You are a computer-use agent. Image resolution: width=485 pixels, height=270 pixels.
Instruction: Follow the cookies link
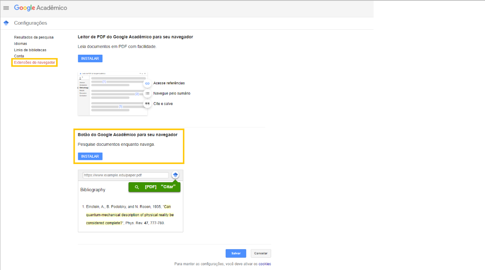pyautogui.click(x=265, y=264)
